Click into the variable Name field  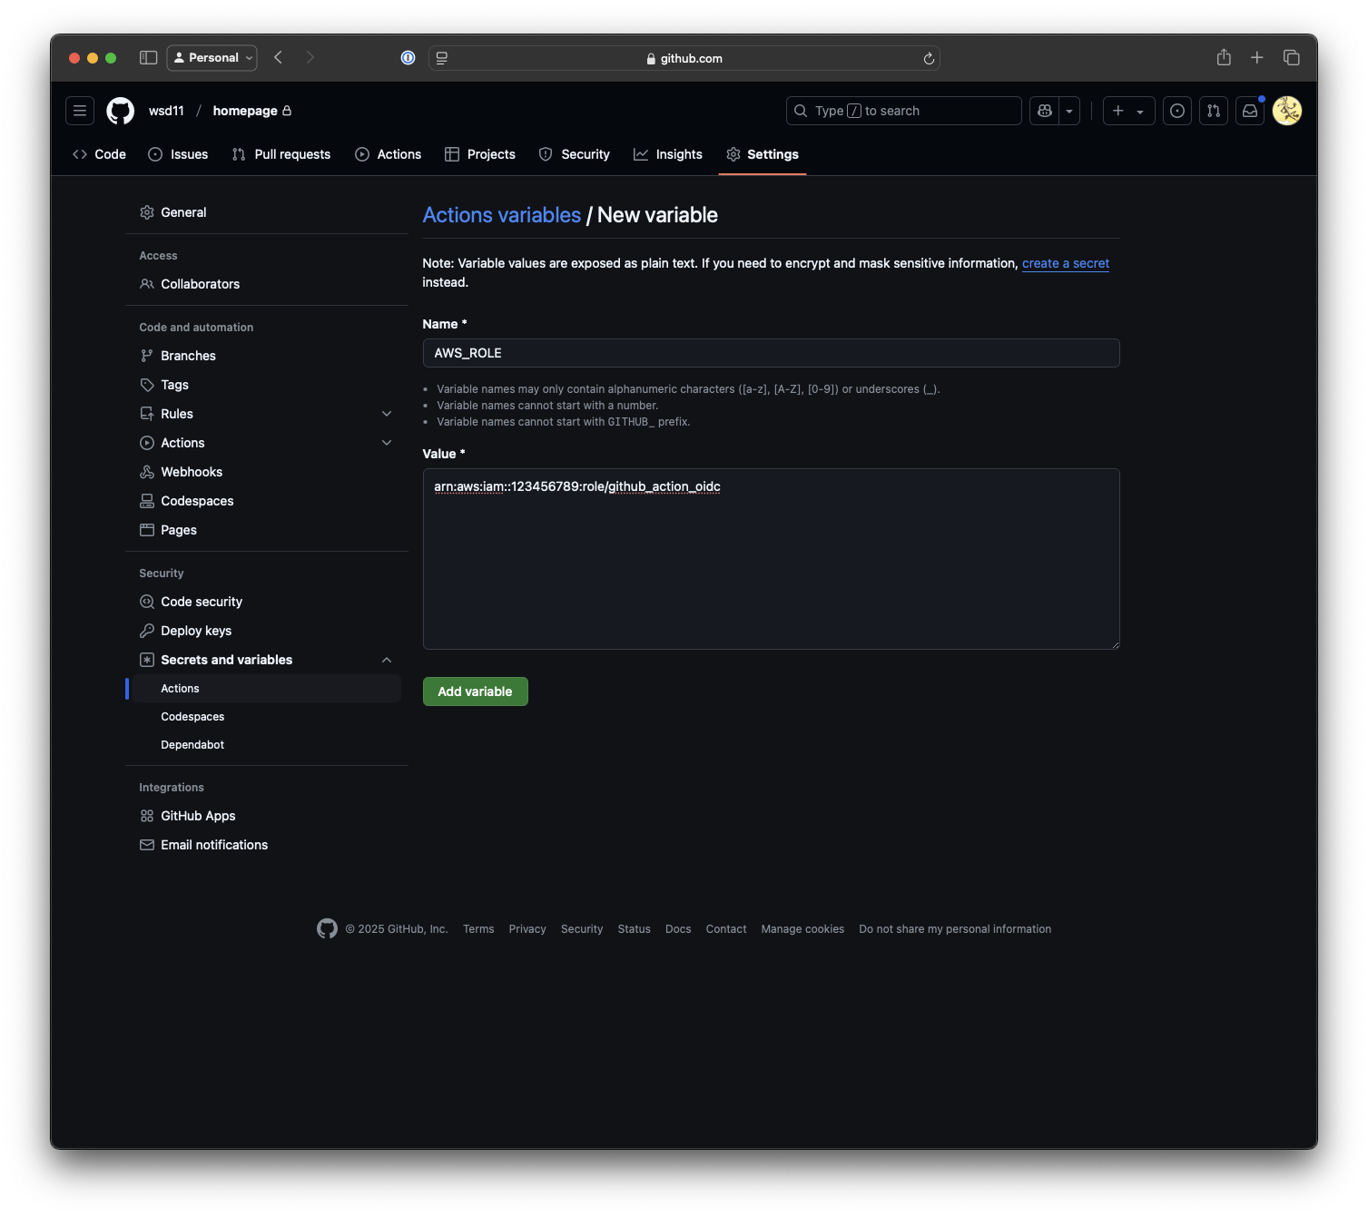tap(771, 353)
